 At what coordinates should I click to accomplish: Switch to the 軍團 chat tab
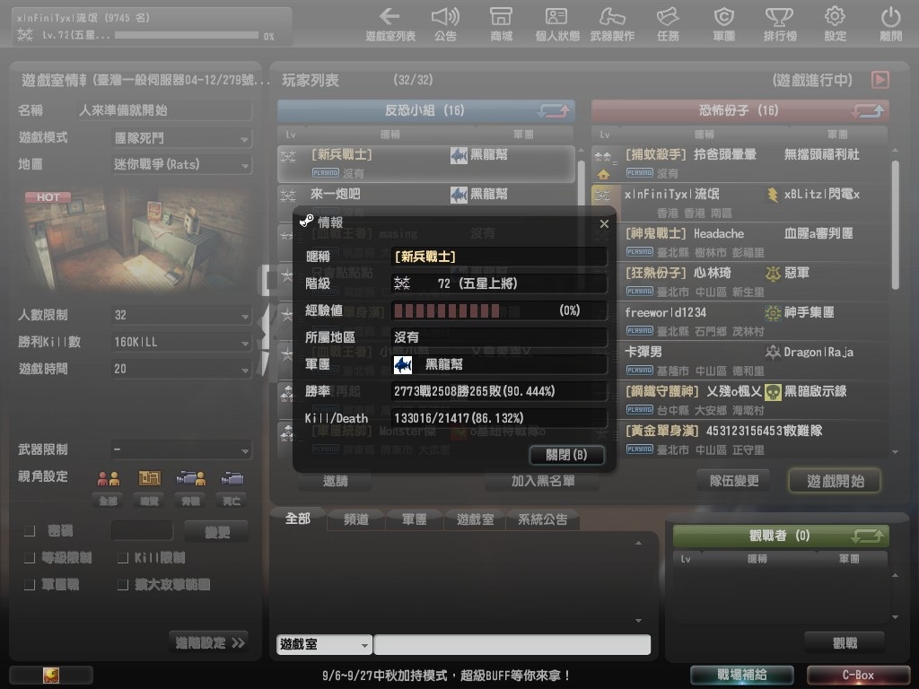[414, 519]
